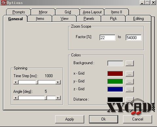Viewport: 157px width, 127px height.
Task: Click the Angle slider left arrow
Action: [x=16, y=98]
